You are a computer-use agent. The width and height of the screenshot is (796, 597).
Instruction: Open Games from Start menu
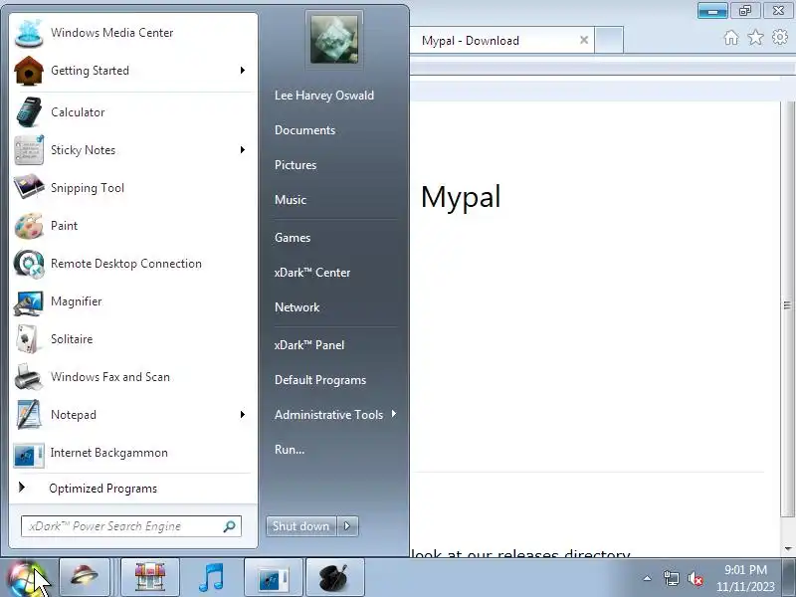(293, 238)
